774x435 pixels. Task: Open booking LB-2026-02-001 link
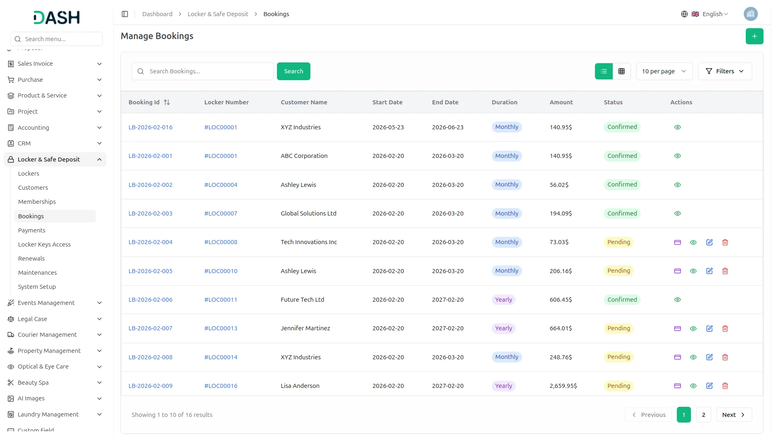click(150, 155)
